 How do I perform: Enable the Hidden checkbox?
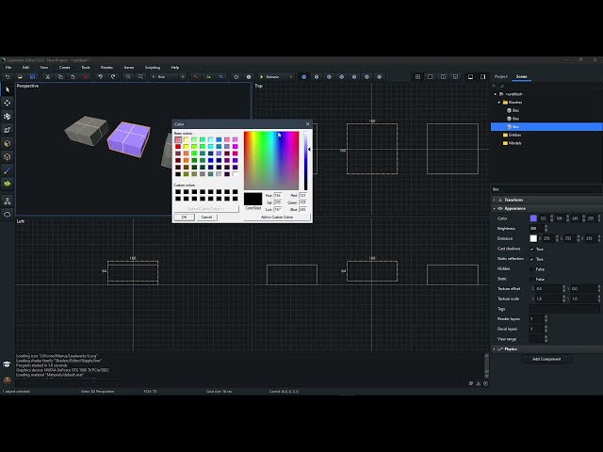pyautogui.click(x=531, y=269)
